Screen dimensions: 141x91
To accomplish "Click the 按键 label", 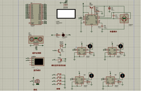I will [x=58, y=89].
